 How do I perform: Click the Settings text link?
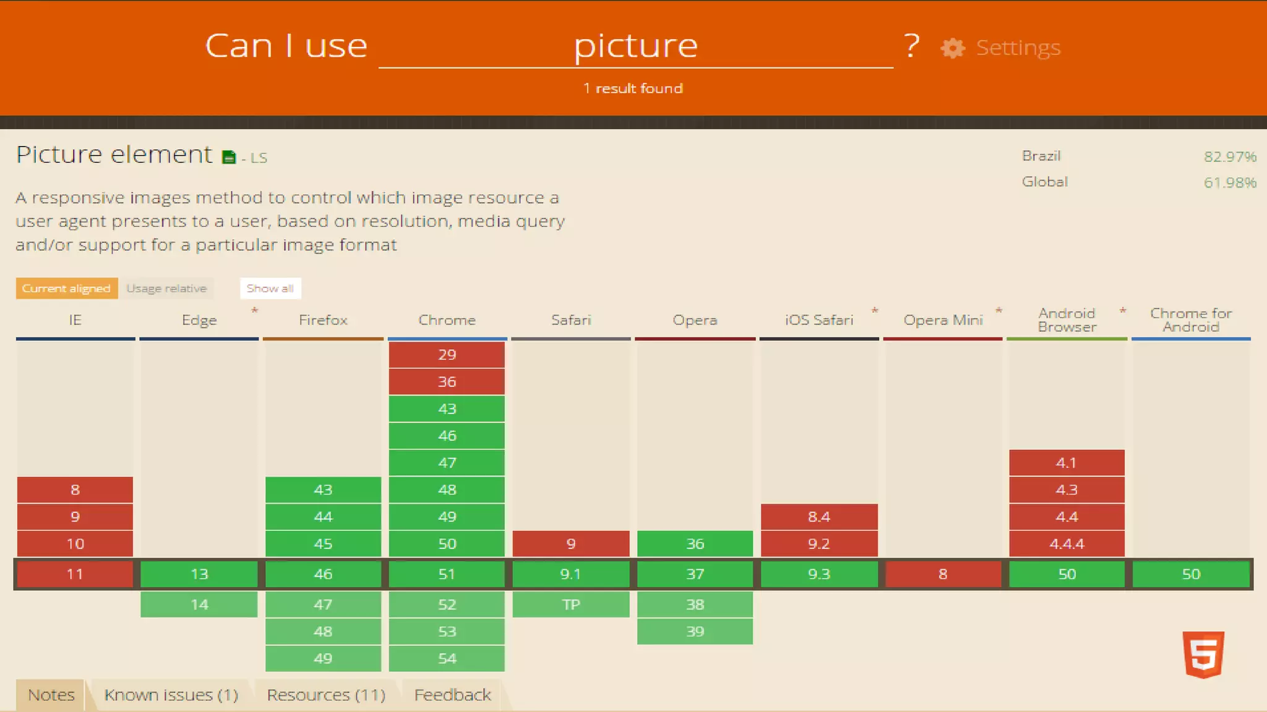coord(1018,48)
